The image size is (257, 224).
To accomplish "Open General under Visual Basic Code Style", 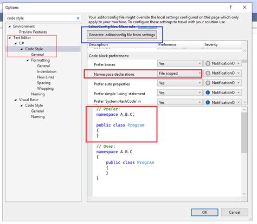I will (37, 111).
